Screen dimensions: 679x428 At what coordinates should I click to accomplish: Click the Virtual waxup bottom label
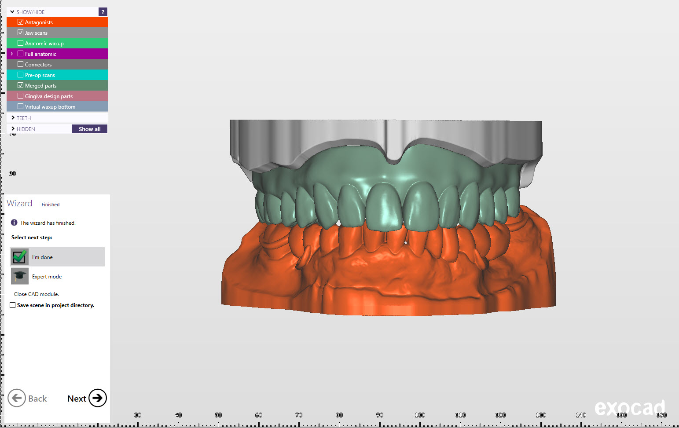tap(50, 107)
